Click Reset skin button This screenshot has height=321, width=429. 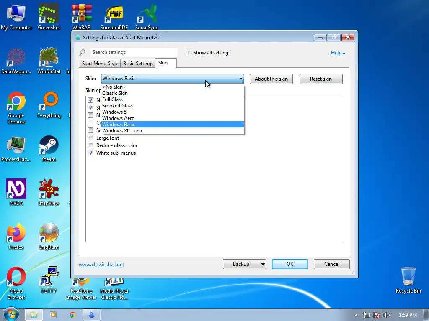(321, 79)
